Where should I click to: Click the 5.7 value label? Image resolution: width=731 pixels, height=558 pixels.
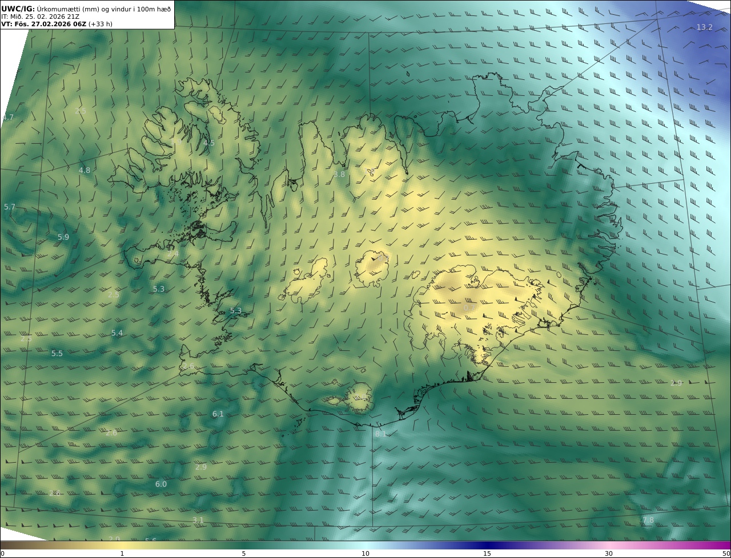pyautogui.click(x=10, y=207)
